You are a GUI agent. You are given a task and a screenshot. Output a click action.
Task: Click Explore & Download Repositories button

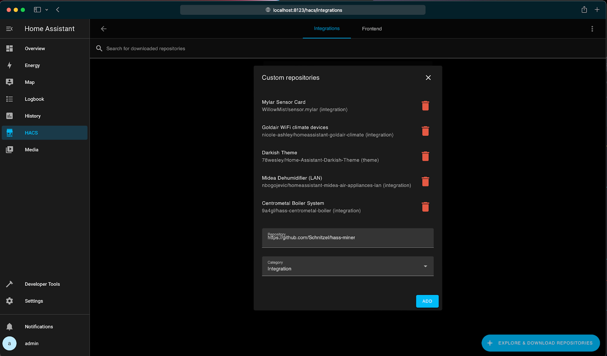pos(541,343)
